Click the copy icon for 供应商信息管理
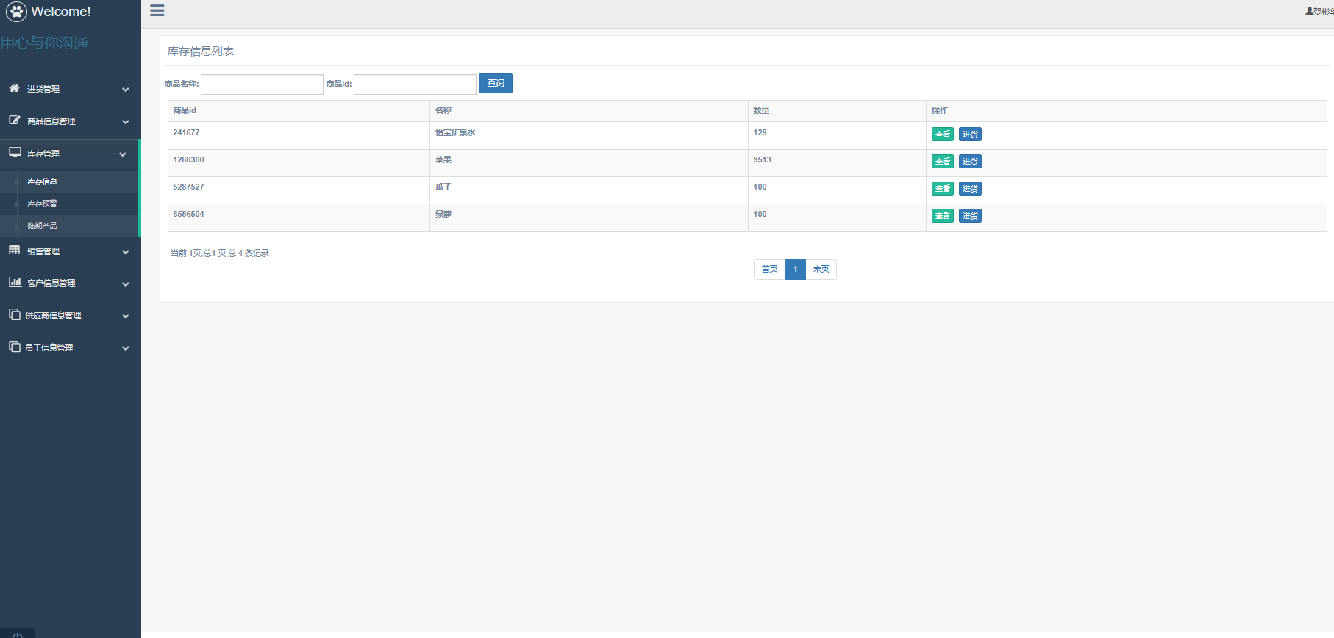 14,315
